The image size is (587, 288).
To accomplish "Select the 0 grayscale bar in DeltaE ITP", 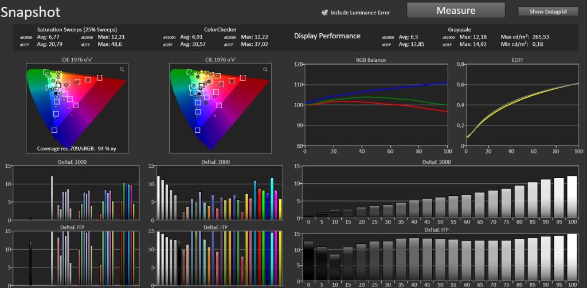I will point(308,261).
